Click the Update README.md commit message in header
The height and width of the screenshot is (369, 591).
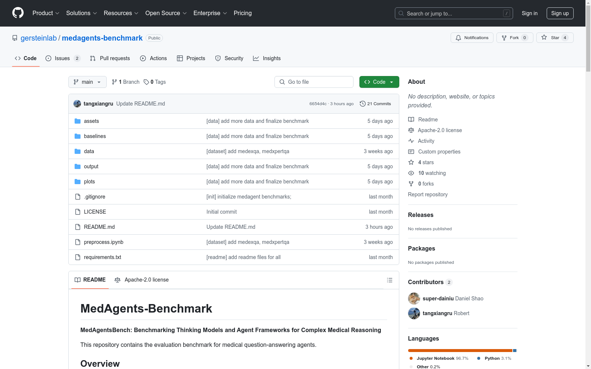(x=141, y=104)
